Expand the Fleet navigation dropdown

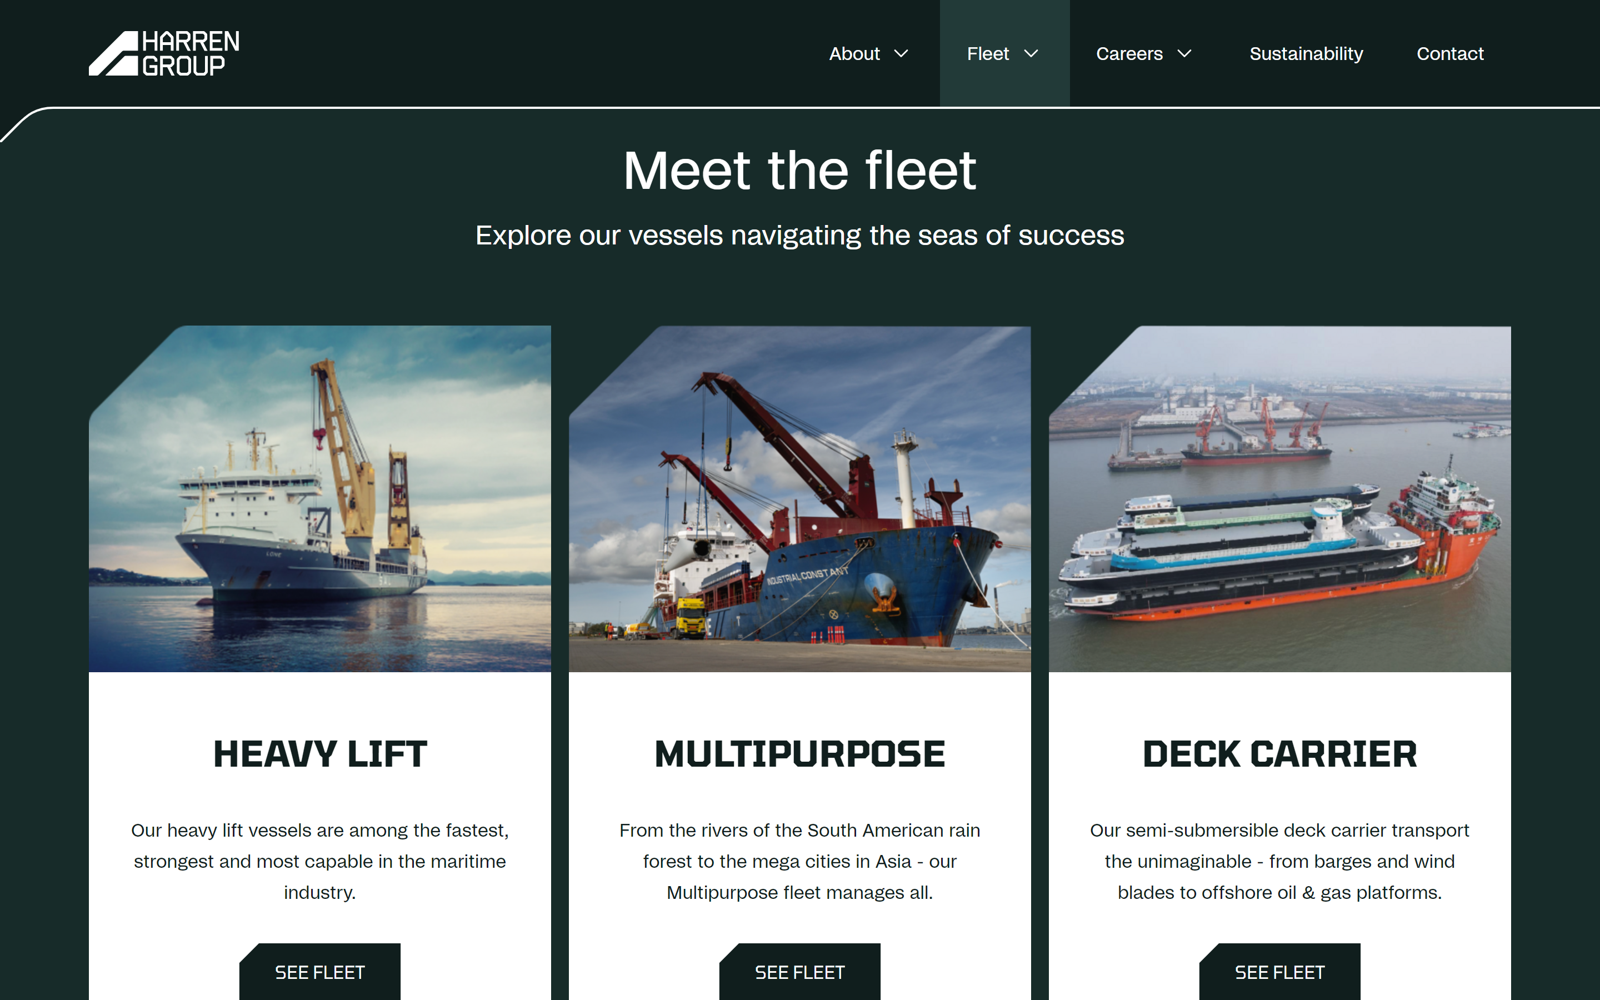1001,53
